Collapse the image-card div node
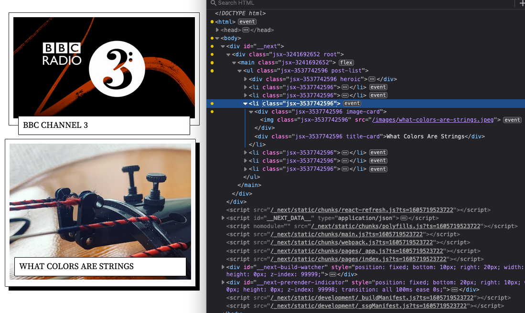 pos(251,112)
